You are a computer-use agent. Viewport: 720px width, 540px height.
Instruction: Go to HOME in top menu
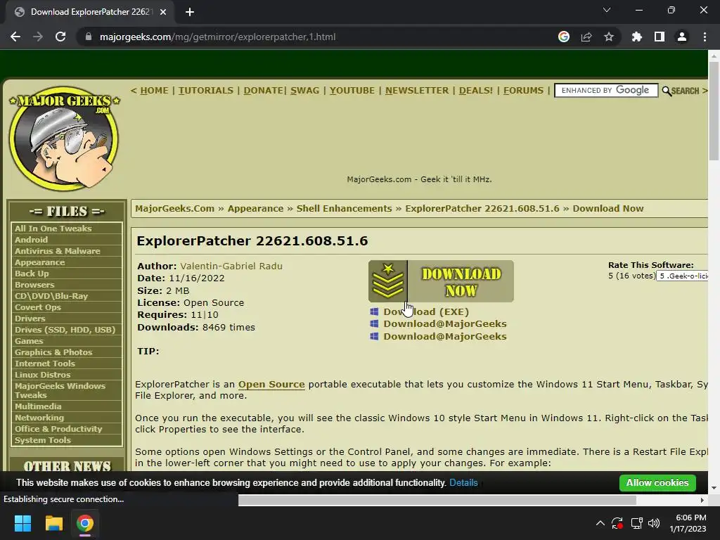coord(154,91)
